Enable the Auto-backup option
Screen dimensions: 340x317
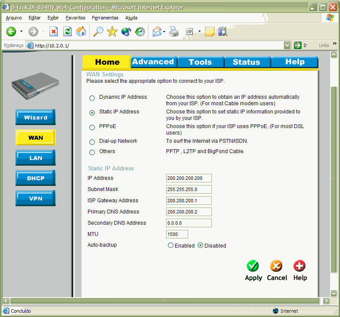click(x=171, y=245)
